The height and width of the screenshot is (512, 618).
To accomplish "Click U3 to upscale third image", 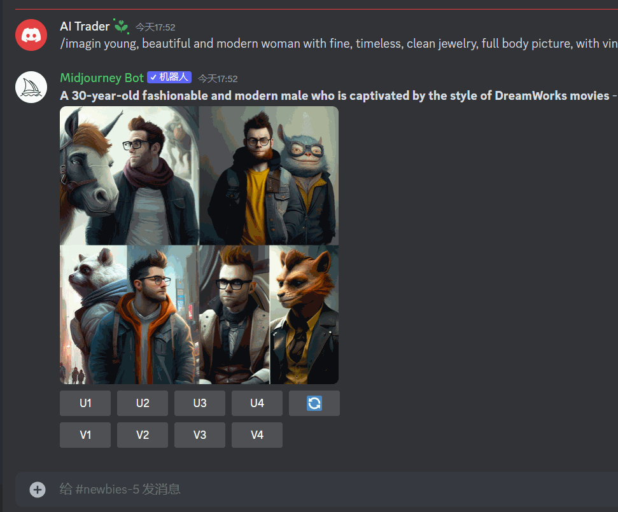I will pyautogui.click(x=200, y=403).
